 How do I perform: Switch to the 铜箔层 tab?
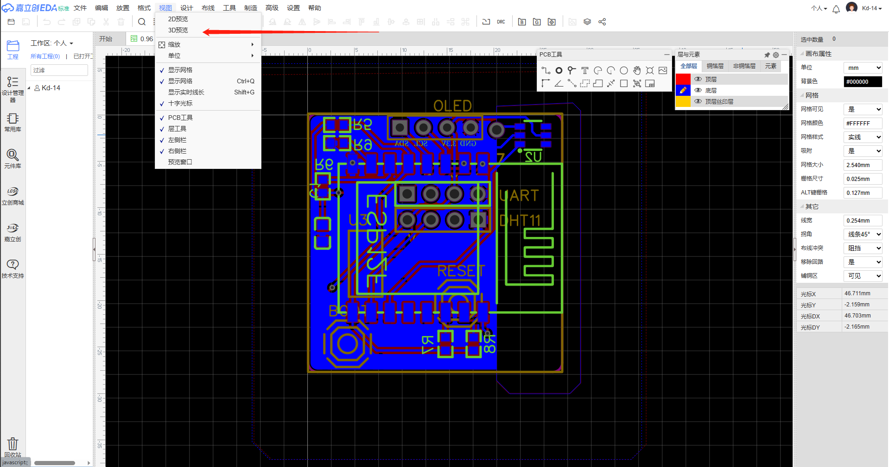(x=715, y=66)
